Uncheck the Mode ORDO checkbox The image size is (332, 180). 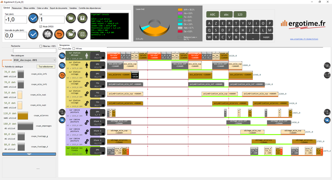click(x=41, y=27)
